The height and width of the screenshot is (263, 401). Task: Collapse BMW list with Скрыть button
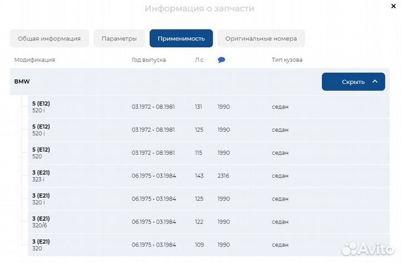[x=353, y=82]
